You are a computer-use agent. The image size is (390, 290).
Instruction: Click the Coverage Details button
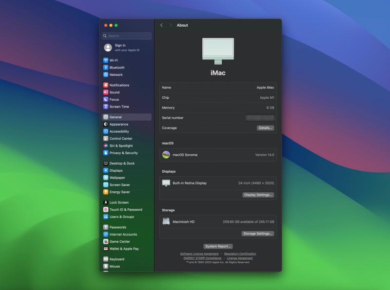[265, 128]
